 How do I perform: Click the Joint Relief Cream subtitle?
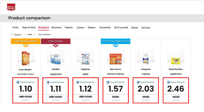point(25,74)
